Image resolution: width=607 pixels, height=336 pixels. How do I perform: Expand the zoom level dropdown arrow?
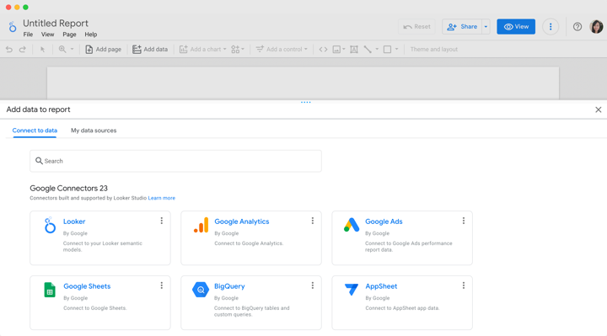click(x=72, y=49)
